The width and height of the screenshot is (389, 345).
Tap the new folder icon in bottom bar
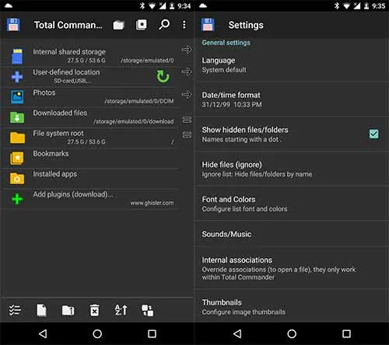click(x=68, y=310)
